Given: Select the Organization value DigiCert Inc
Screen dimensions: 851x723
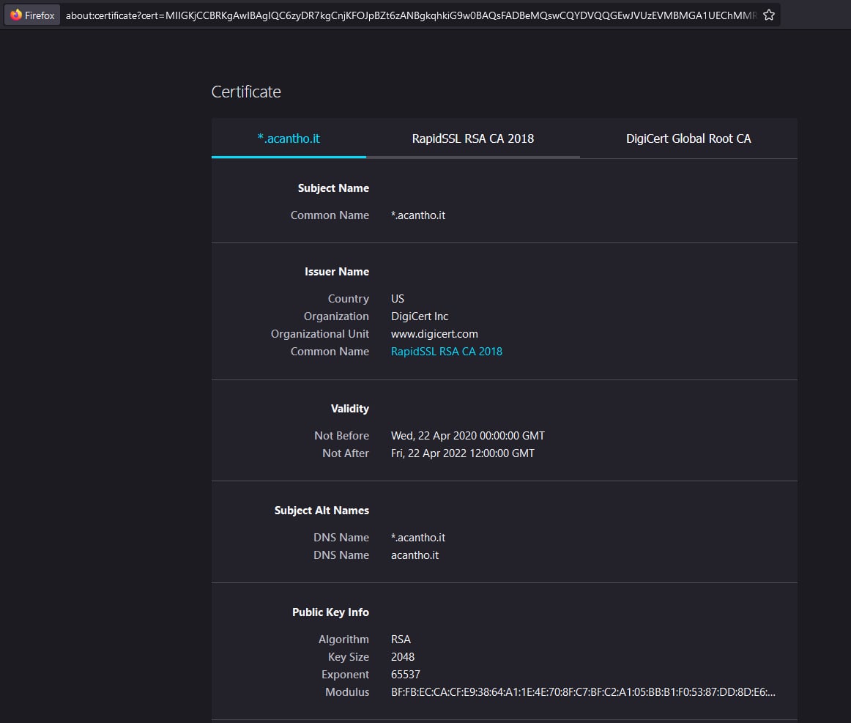Looking at the screenshot, I should coord(420,316).
